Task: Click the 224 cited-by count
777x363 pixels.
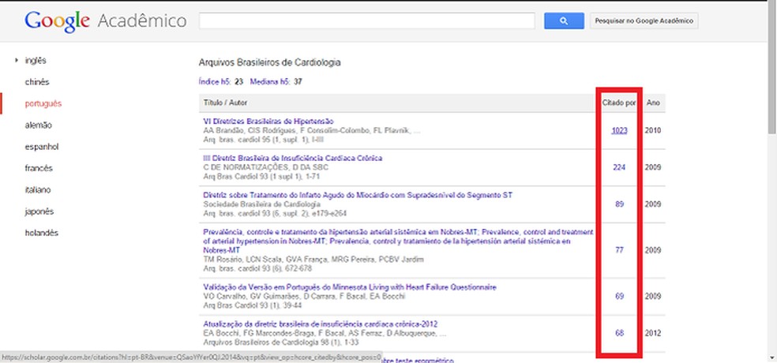Action: tap(619, 167)
